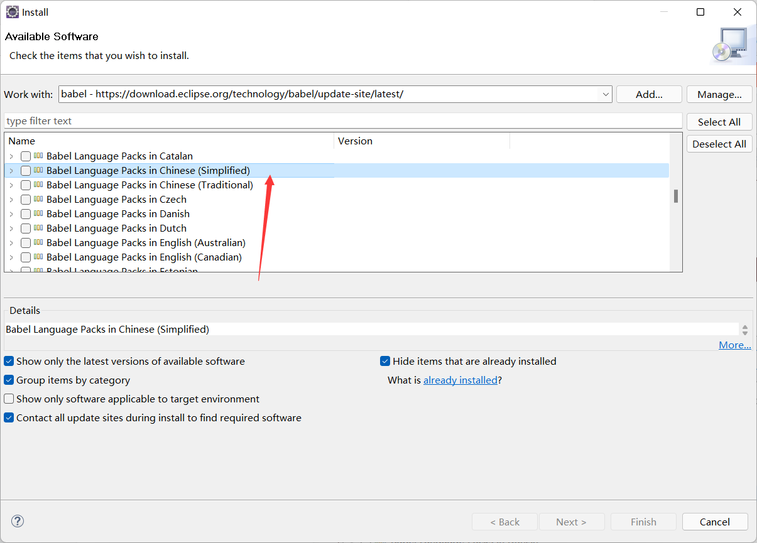
Task: Click the help question mark icon
Action: click(x=18, y=521)
